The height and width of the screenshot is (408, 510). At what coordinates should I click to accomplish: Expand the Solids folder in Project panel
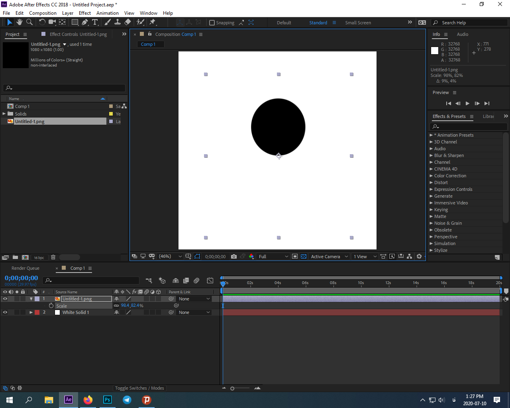point(4,114)
